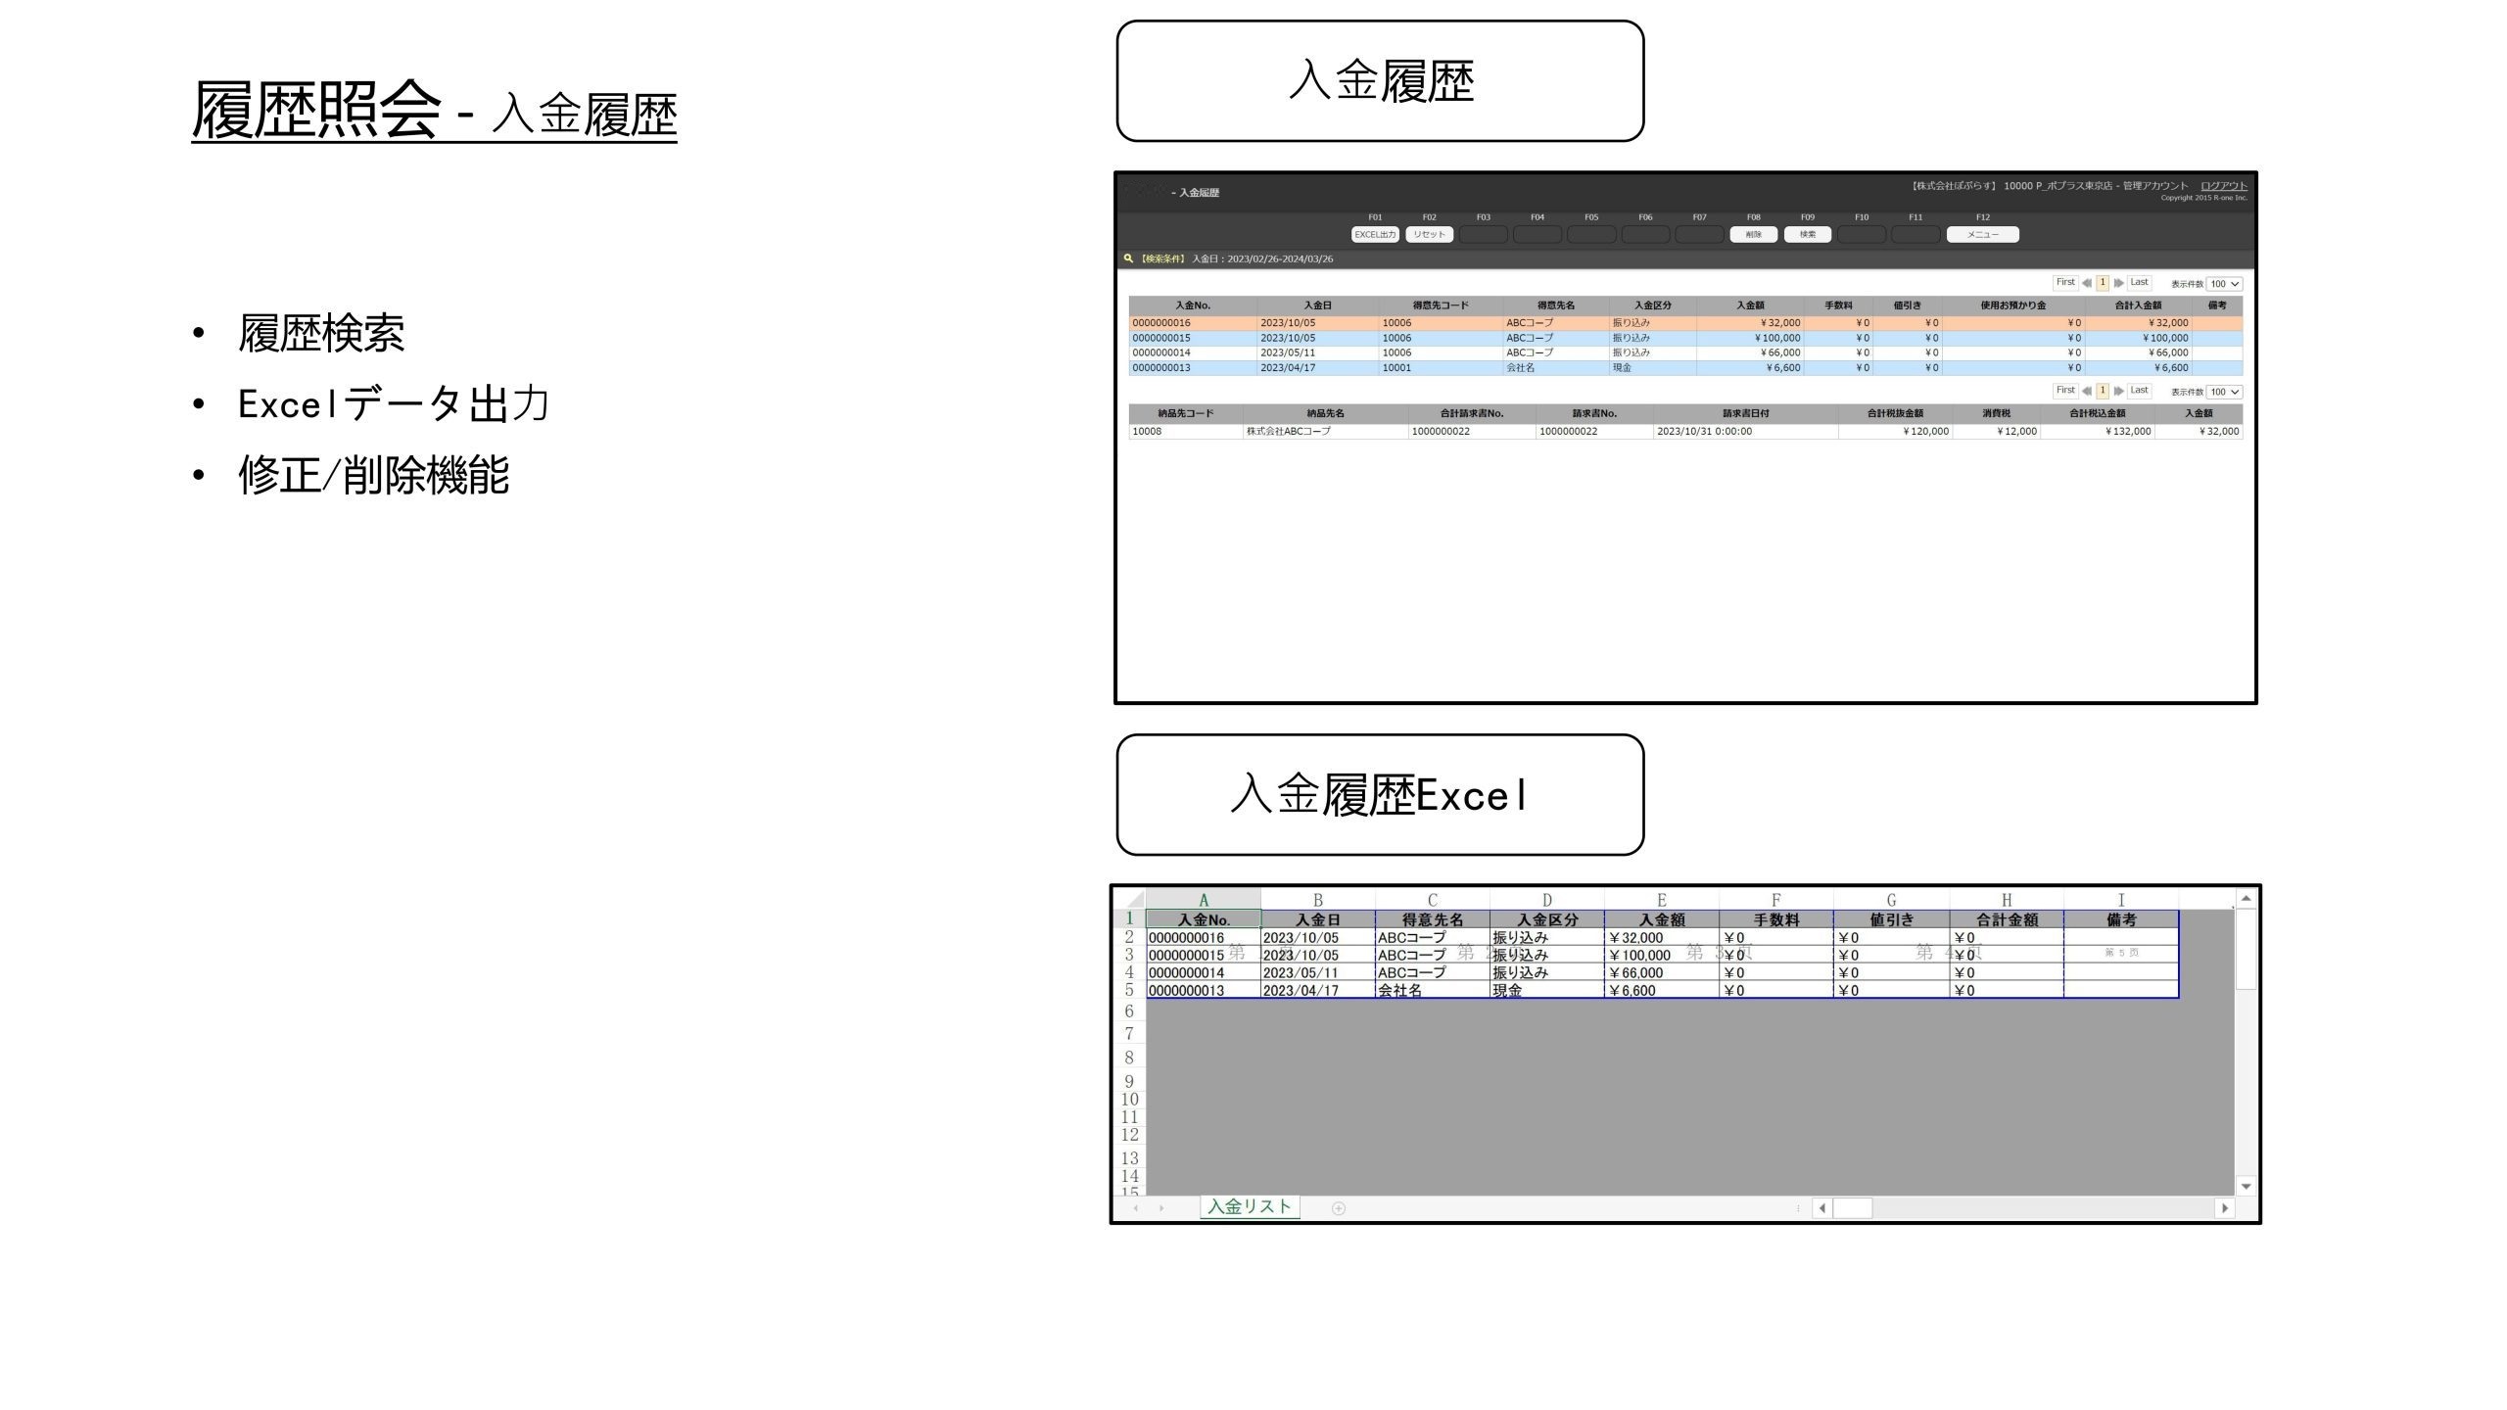Screen dimensions: 2507x1410
Task: Click the search conditions magnifier icon
Action: coord(1128,258)
